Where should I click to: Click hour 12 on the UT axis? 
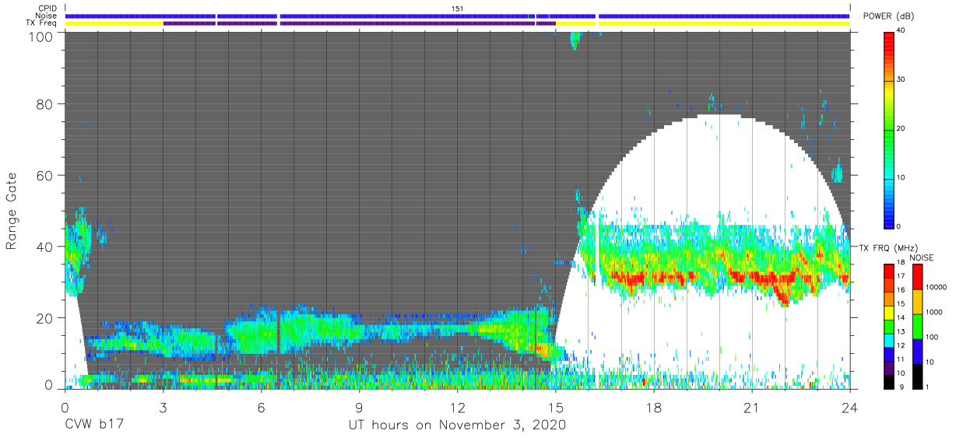pyautogui.click(x=457, y=406)
